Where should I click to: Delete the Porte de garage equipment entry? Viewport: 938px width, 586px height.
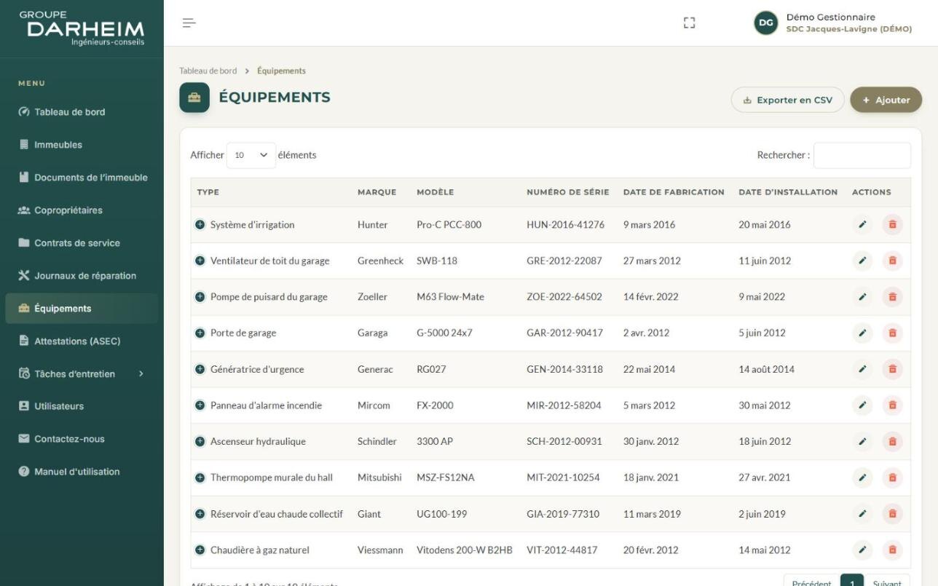tap(892, 333)
